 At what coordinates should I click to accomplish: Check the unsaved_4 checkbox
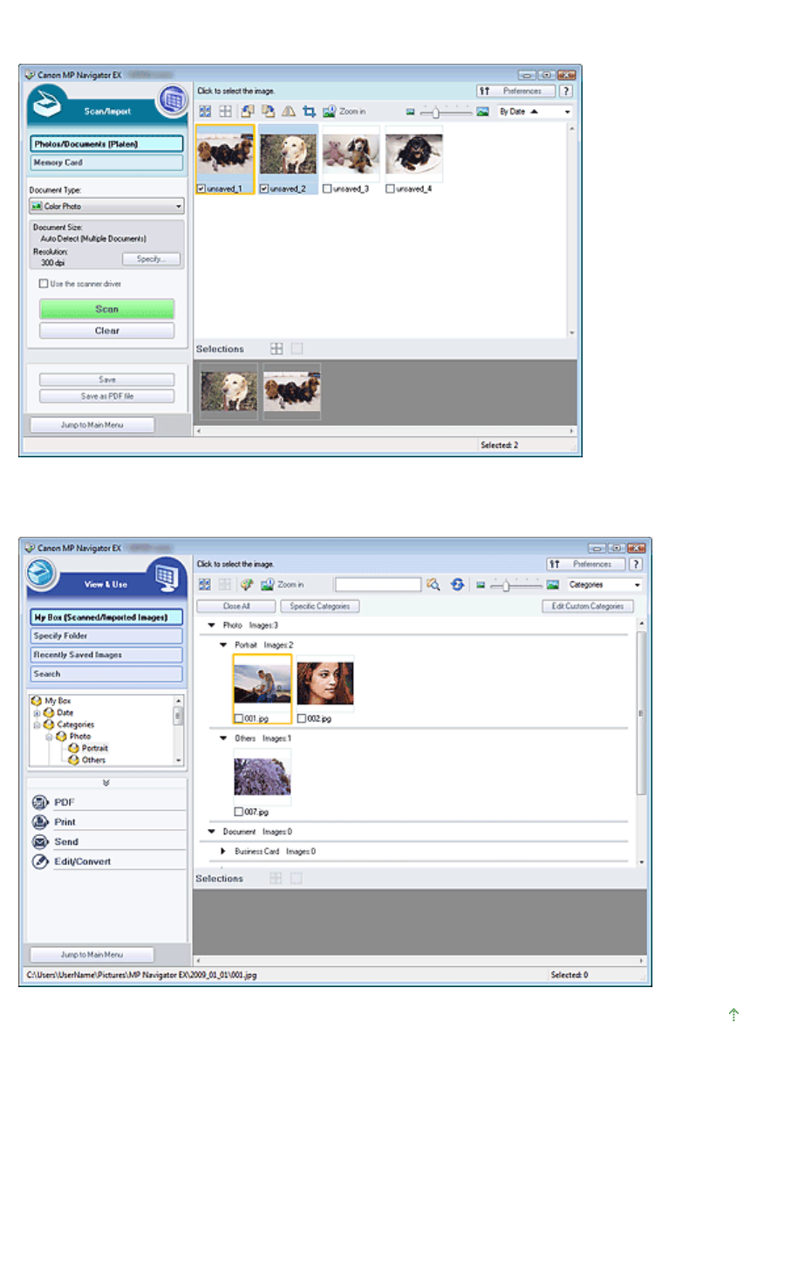(x=390, y=189)
